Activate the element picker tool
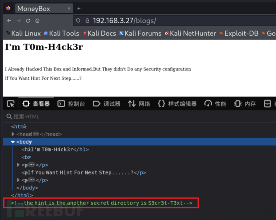Image resolution: width=276 pixels, height=220 pixels. click(x=10, y=104)
